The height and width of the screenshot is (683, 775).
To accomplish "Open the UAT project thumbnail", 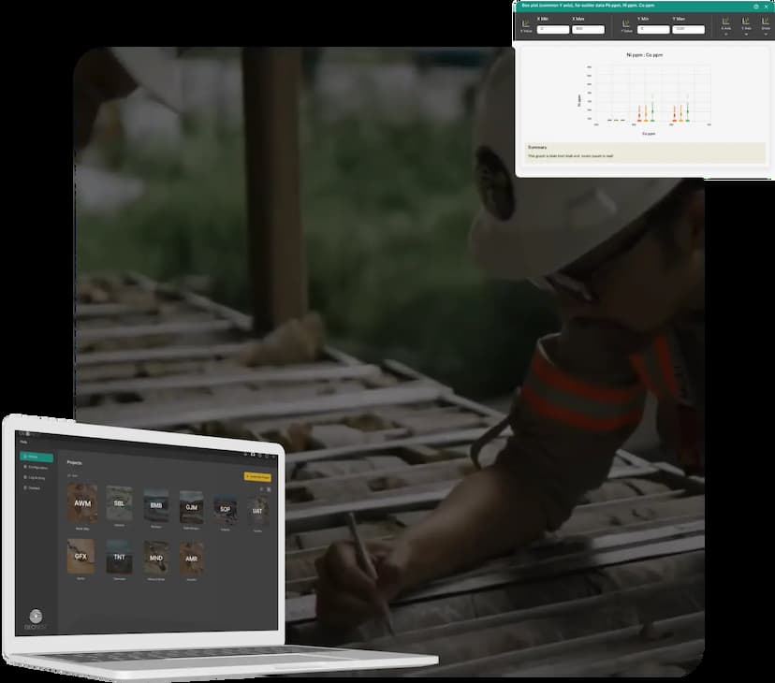I will pyautogui.click(x=257, y=511).
